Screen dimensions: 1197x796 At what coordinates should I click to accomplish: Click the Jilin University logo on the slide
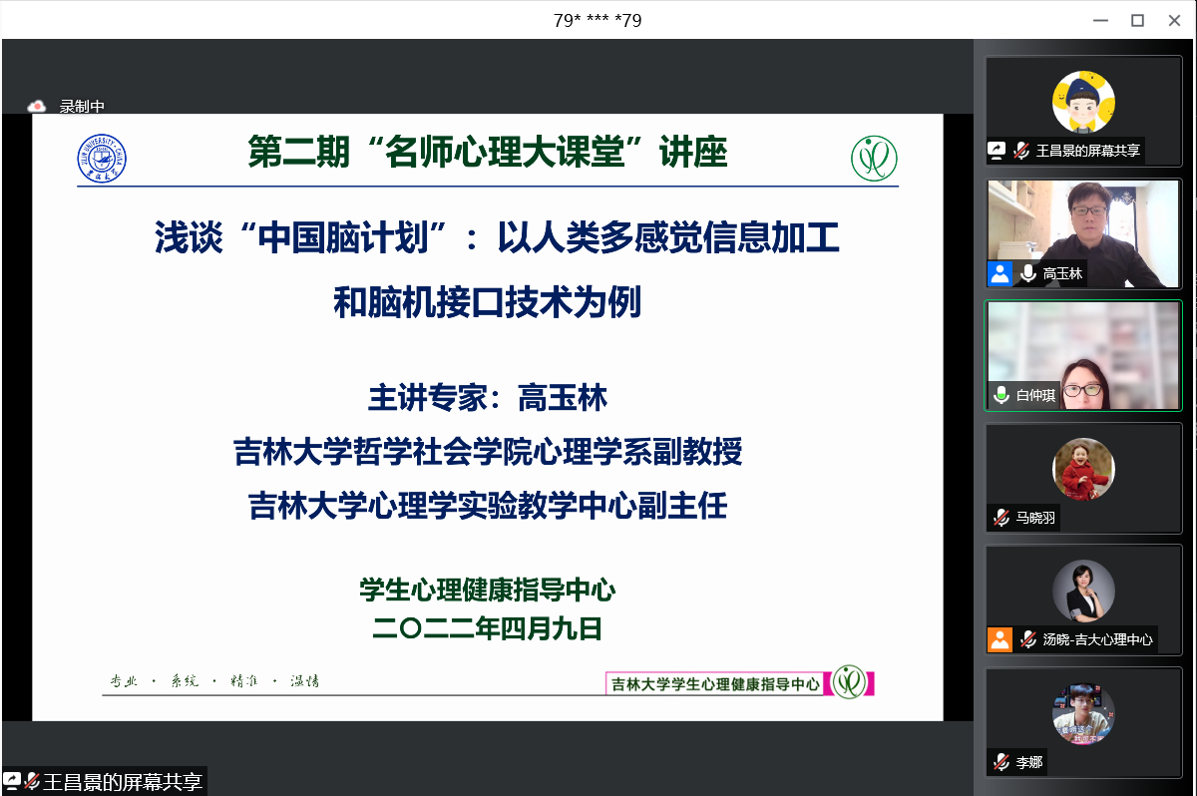(102, 159)
